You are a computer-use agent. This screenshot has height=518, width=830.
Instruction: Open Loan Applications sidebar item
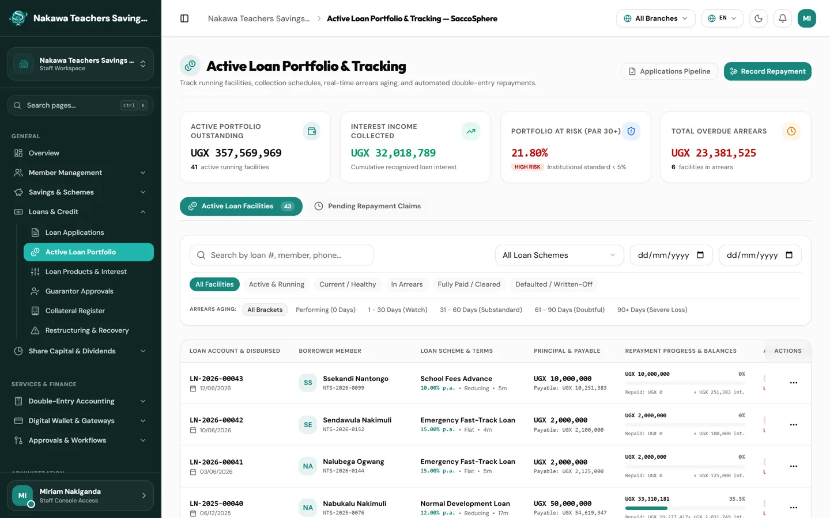(x=88, y=233)
